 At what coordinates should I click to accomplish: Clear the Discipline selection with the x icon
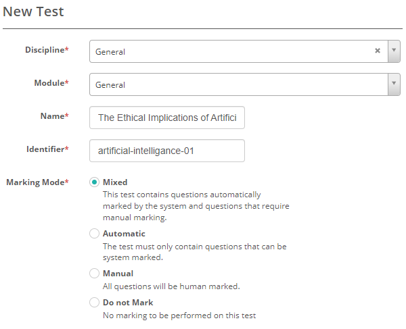378,51
